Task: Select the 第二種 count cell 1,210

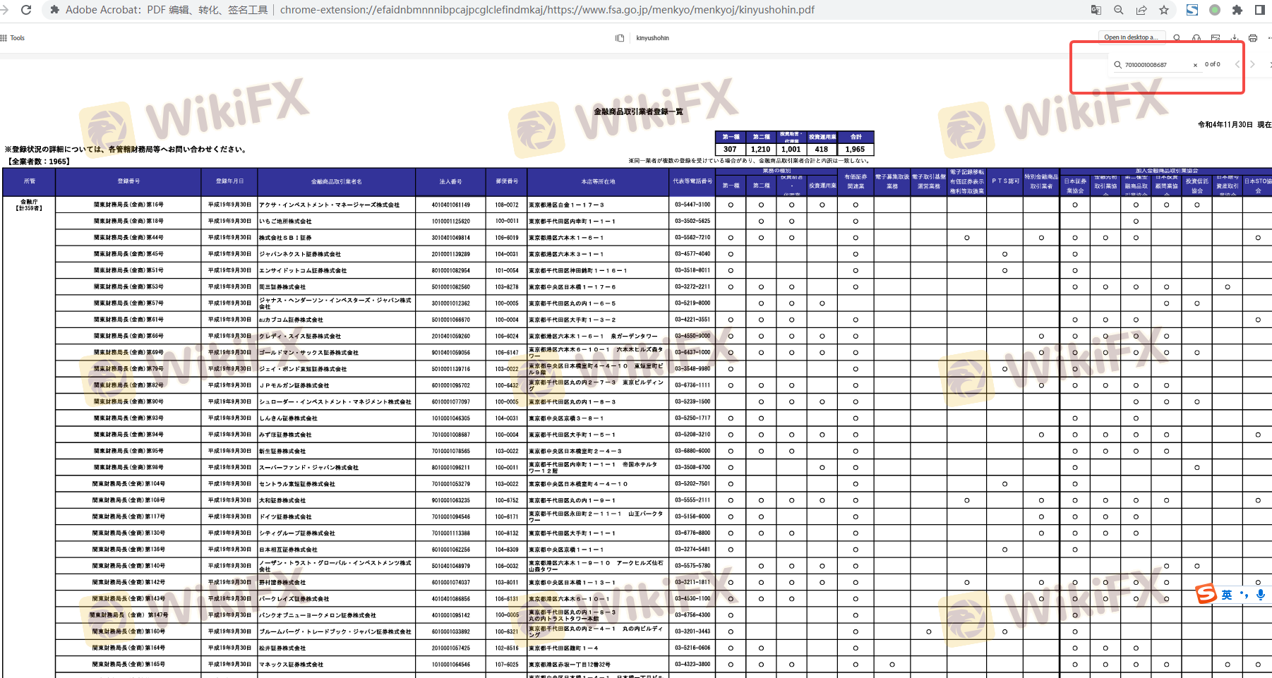Action: 760,149
